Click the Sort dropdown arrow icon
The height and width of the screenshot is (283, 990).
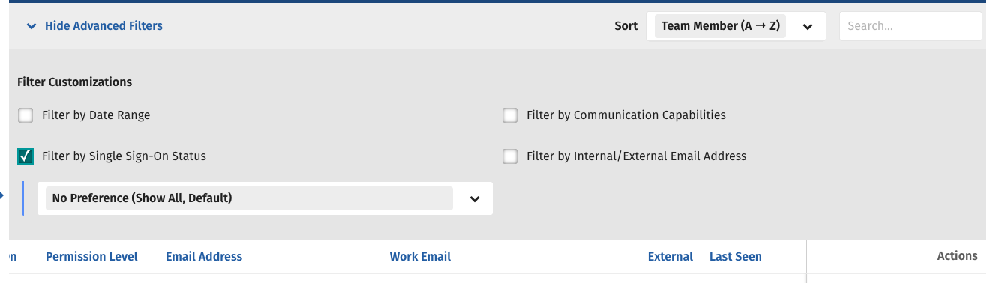808,27
